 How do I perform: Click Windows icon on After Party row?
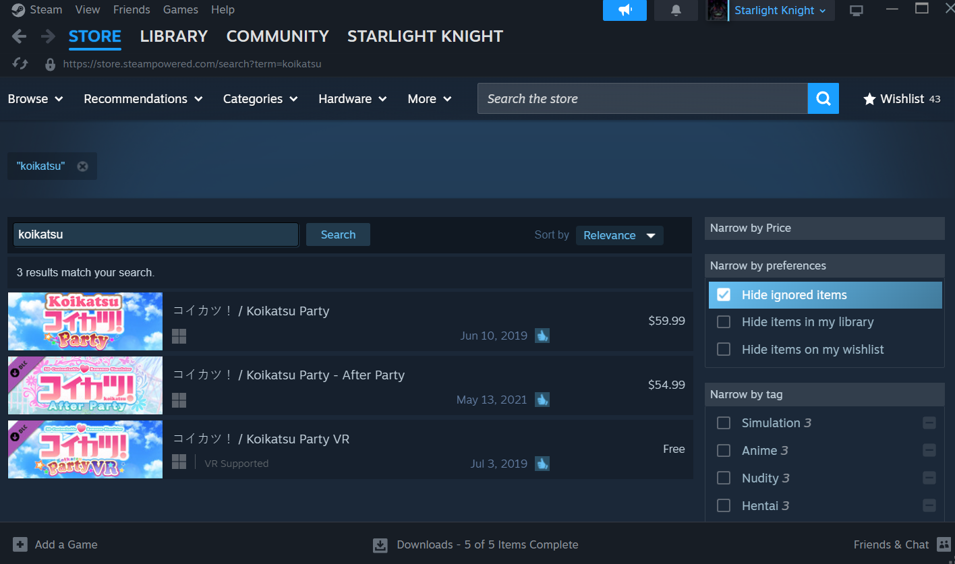pyautogui.click(x=179, y=400)
